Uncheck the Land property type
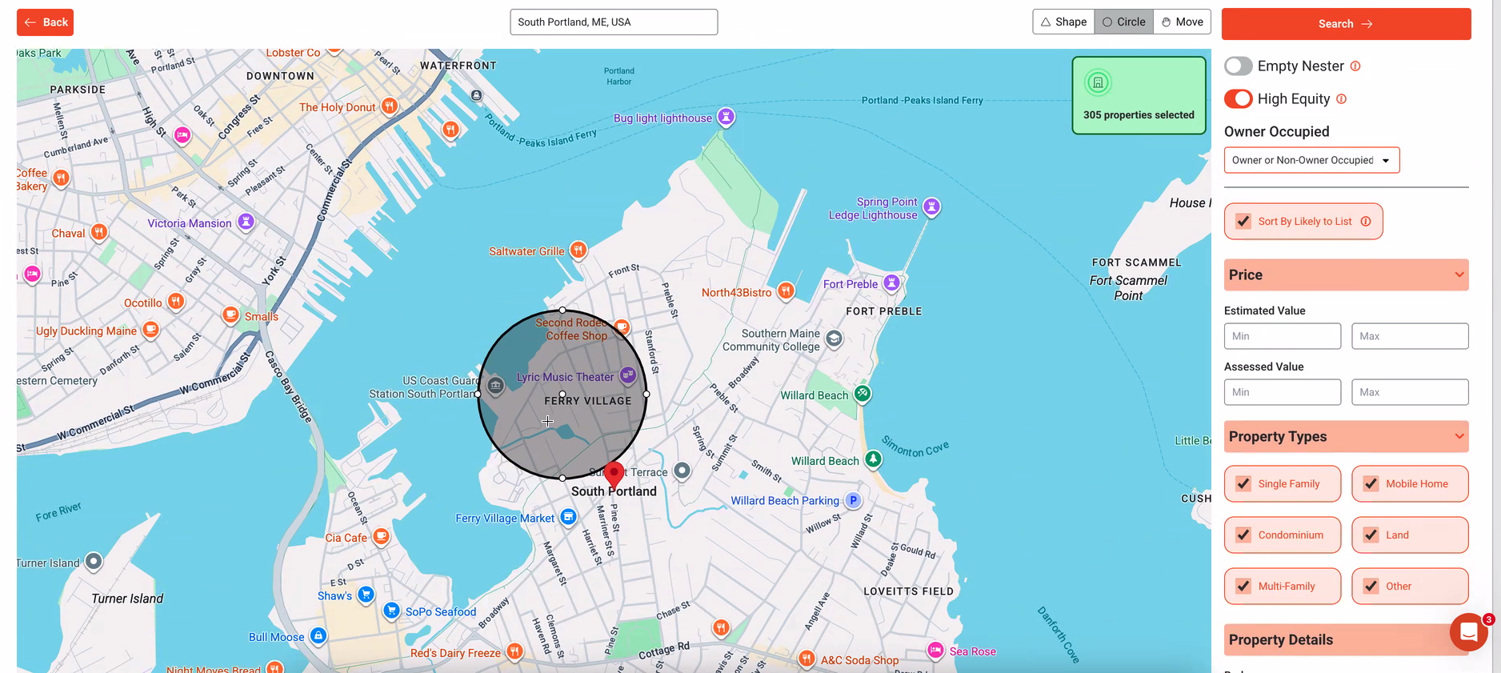This screenshot has width=1501, height=673. click(x=1371, y=535)
